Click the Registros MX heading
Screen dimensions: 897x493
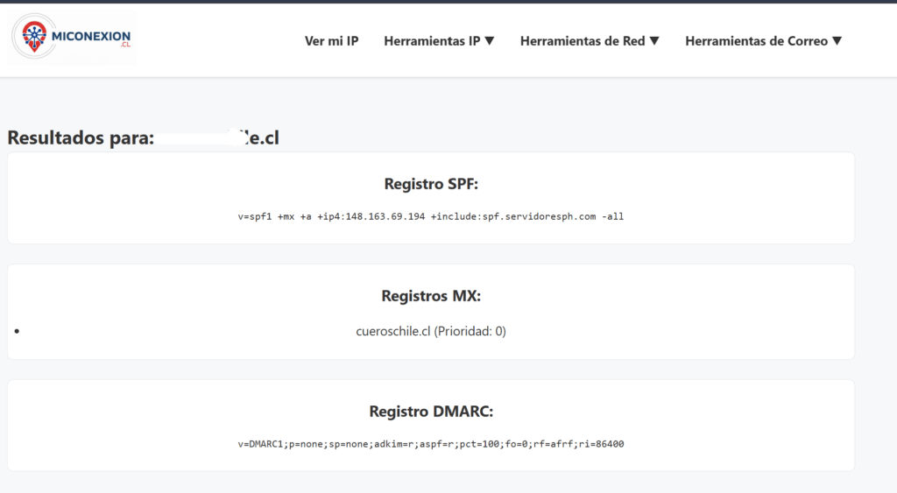tap(431, 296)
